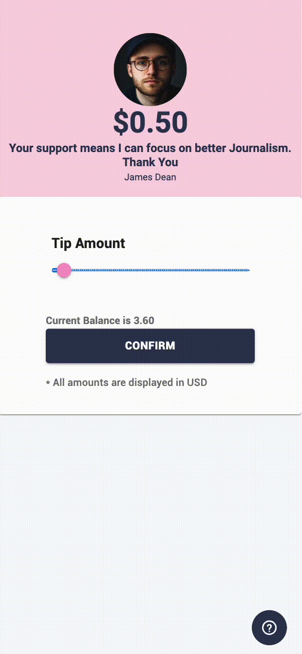Click the "Tip Amount" label
Screen dimensions: 302x654
tap(88, 243)
